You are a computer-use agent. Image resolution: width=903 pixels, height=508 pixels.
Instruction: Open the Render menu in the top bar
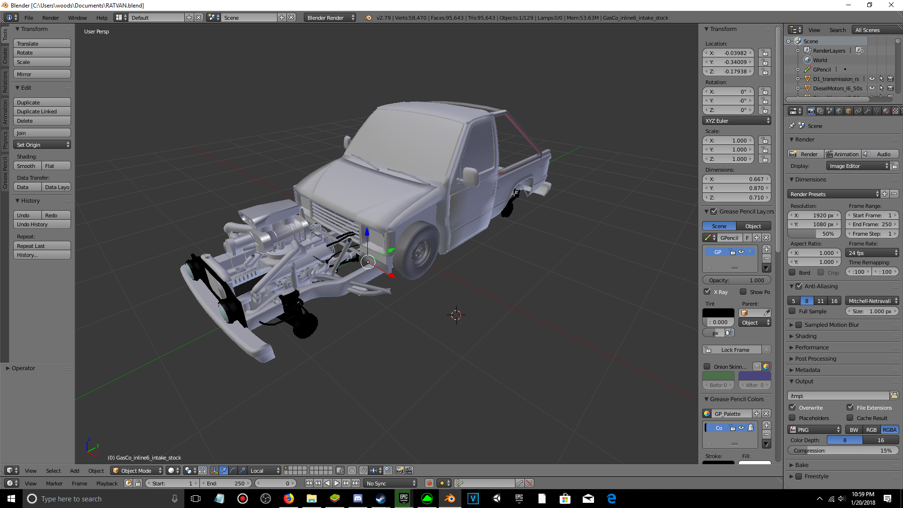click(50, 18)
